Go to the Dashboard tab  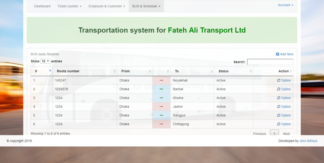click(42, 6)
